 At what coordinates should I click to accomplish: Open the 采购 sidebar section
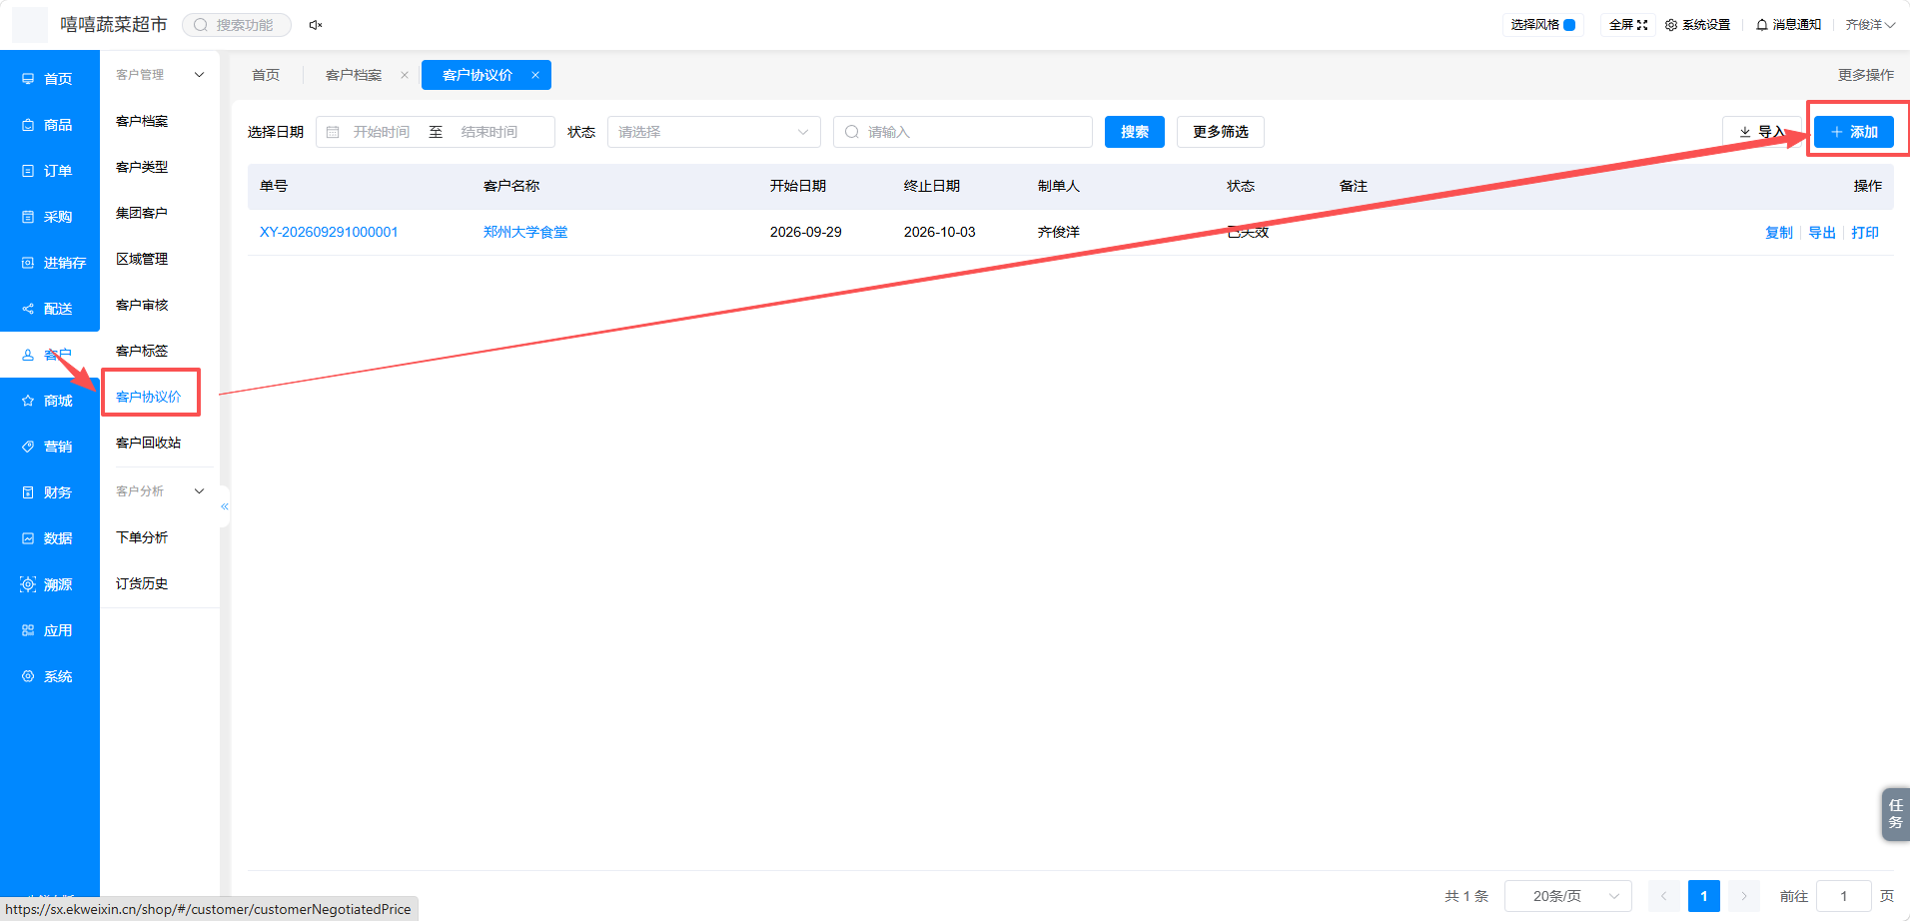click(48, 217)
